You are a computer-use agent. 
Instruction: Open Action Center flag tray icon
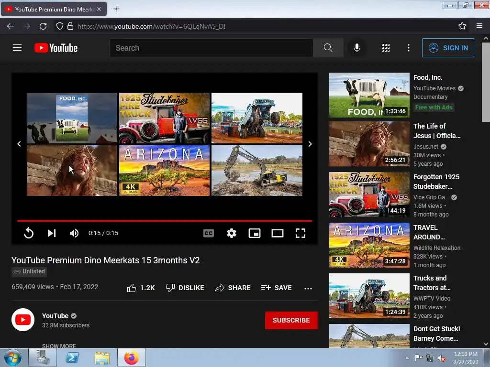[x=418, y=357]
